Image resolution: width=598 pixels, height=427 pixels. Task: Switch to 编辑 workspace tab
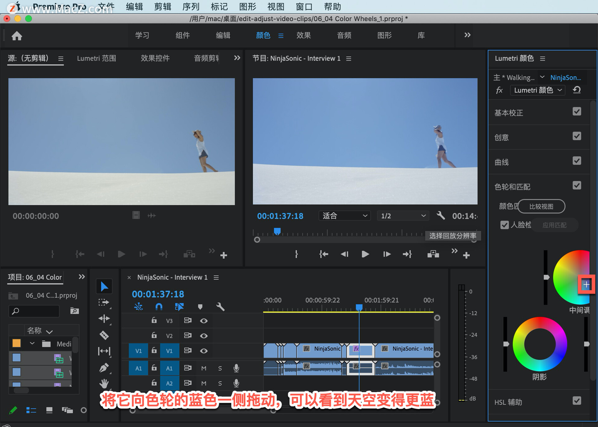click(x=223, y=35)
